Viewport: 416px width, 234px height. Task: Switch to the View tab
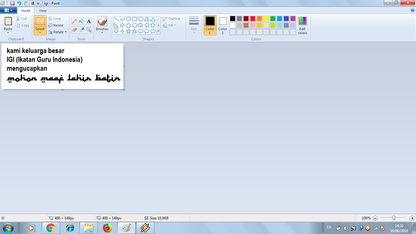(x=43, y=11)
